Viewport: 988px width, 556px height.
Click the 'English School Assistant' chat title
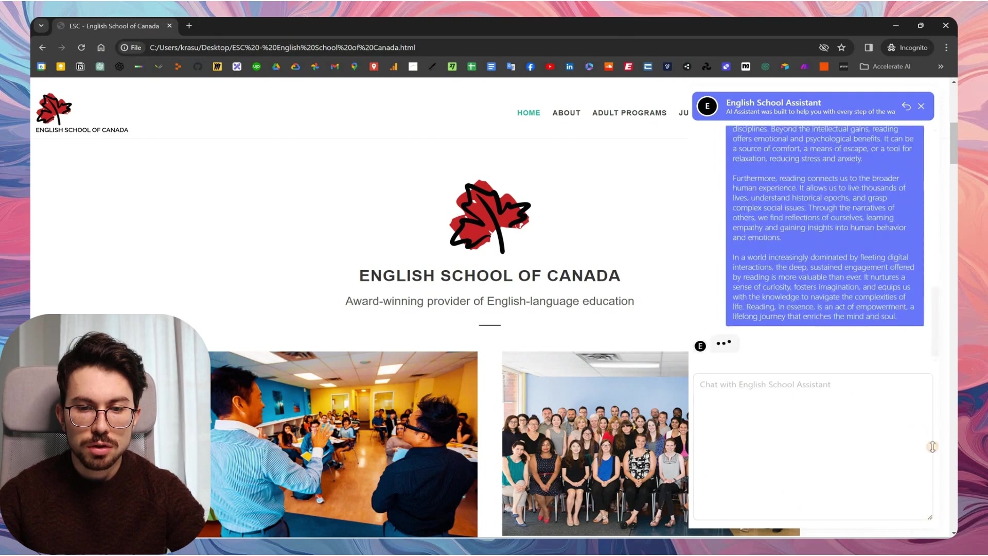click(x=773, y=102)
